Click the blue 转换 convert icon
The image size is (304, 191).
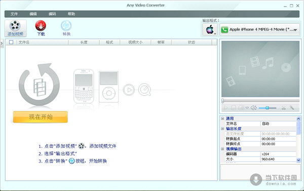pos(66,26)
